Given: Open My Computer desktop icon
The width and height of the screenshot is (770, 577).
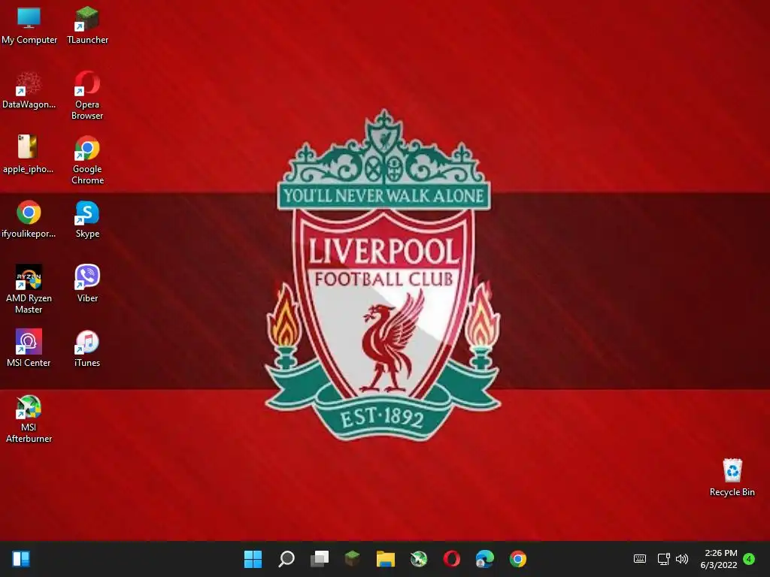Looking at the screenshot, I should 29,26.
